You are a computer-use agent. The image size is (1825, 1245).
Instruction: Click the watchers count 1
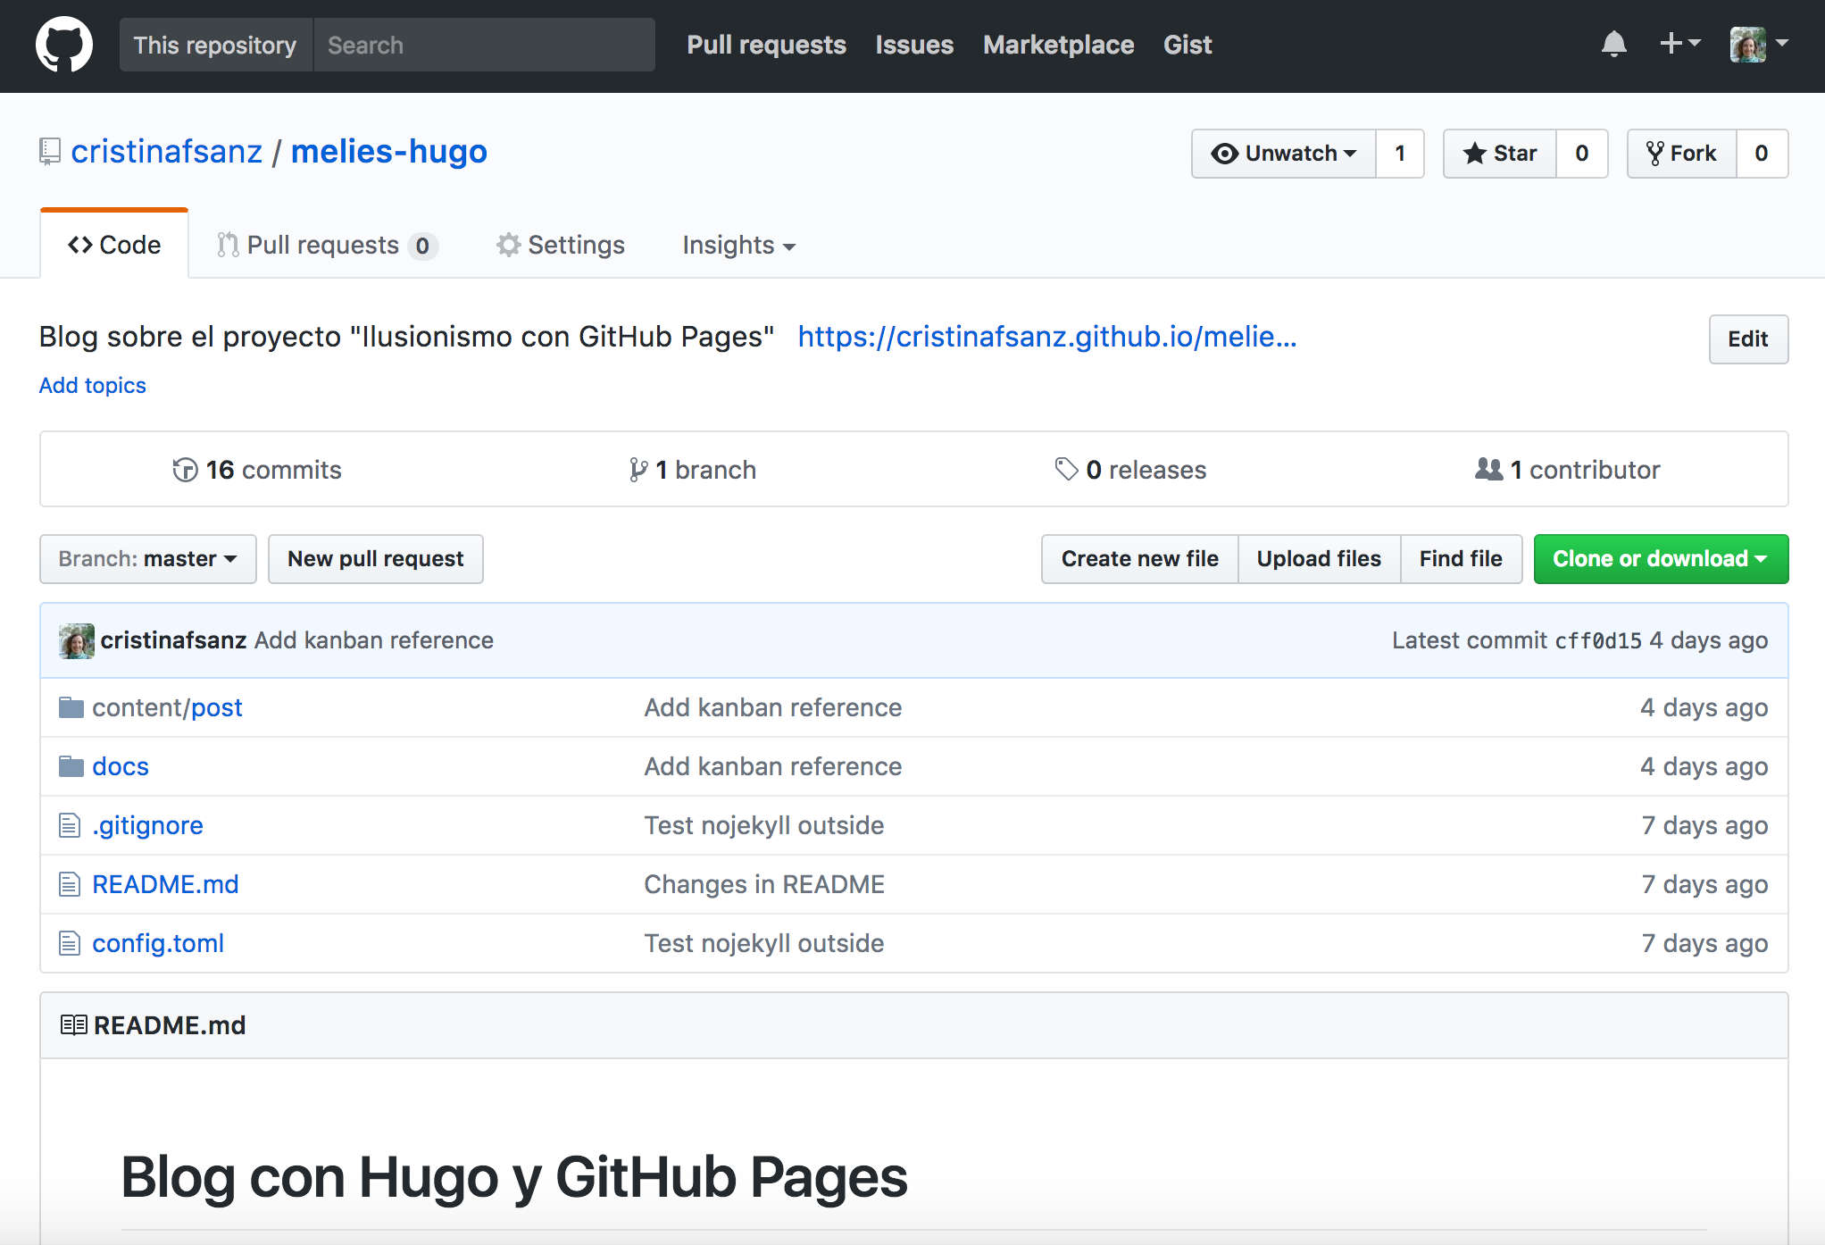click(1400, 154)
